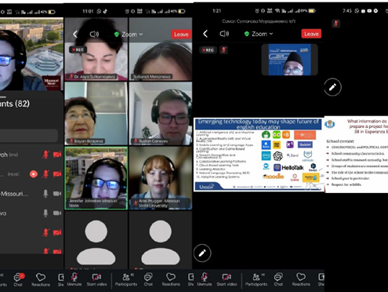Tap the REC indicator on the shared-slide screen
The image size is (388, 292).
tap(208, 49)
